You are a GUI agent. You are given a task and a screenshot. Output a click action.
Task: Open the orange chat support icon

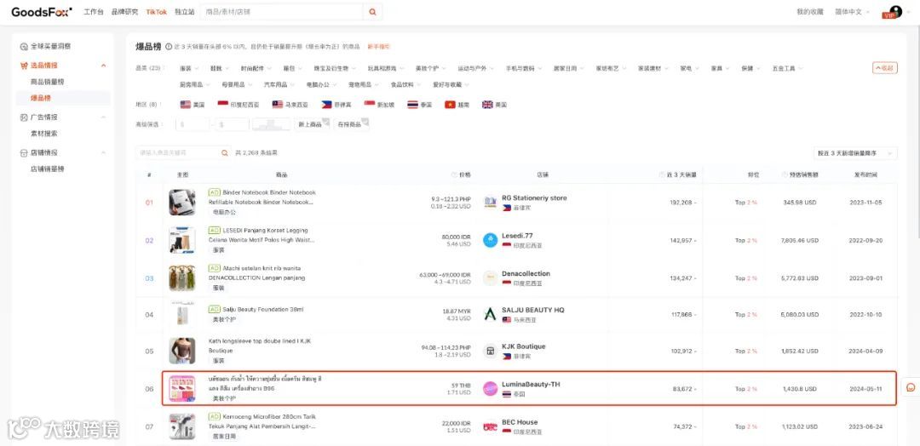point(911,387)
